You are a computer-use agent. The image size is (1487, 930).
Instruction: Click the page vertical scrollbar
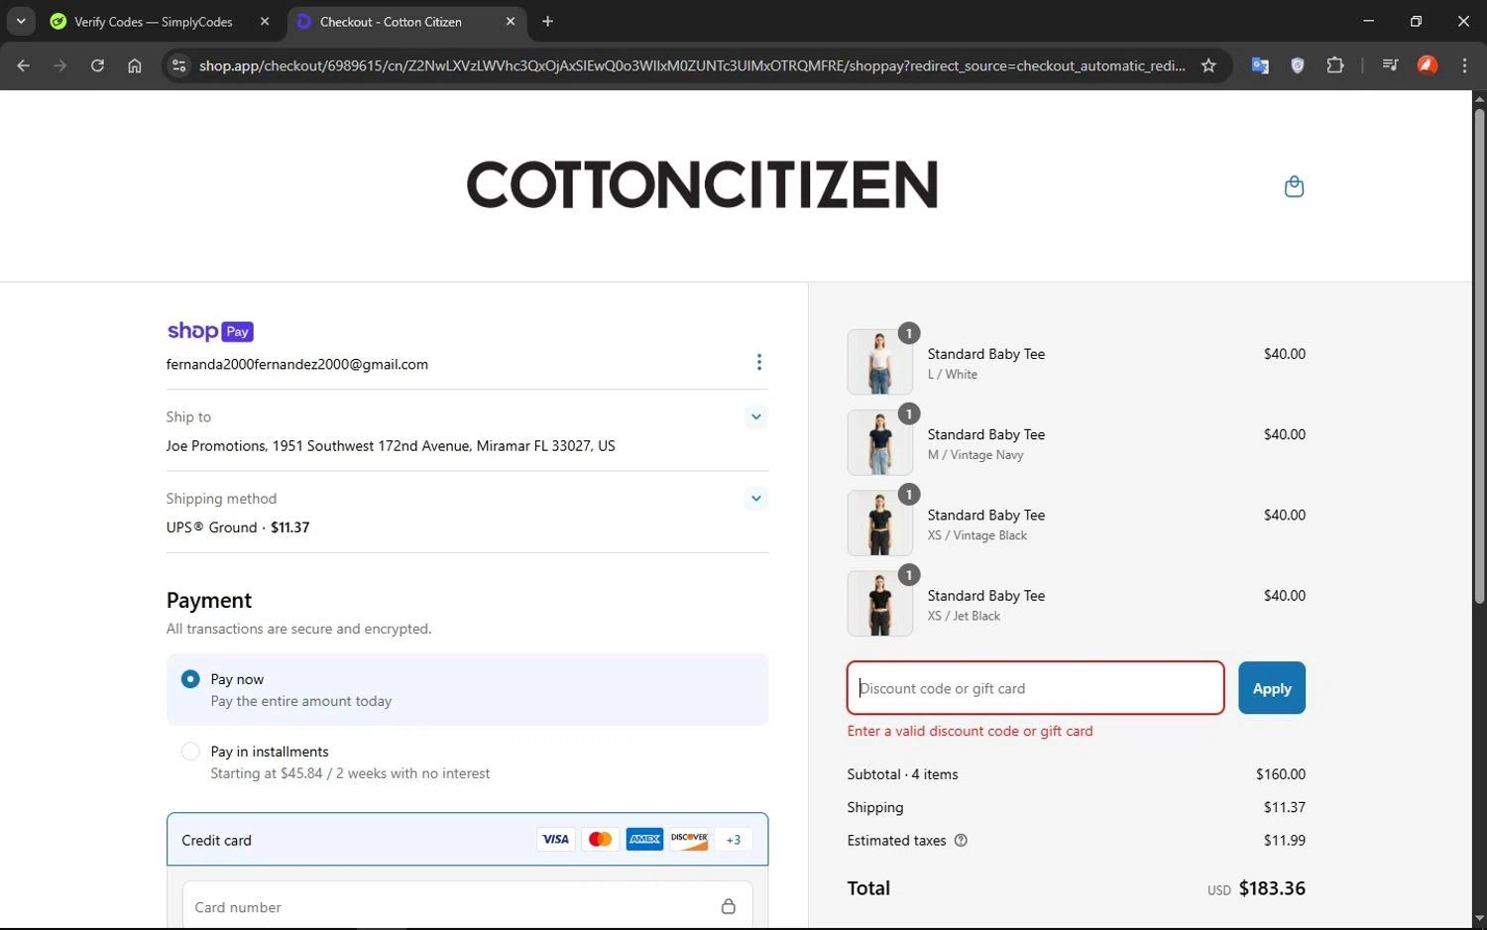(1479, 357)
